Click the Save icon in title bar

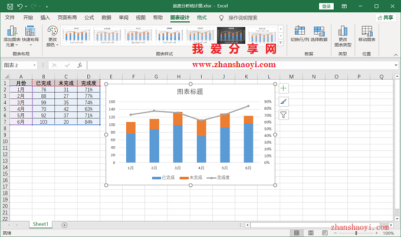(x=9, y=6)
